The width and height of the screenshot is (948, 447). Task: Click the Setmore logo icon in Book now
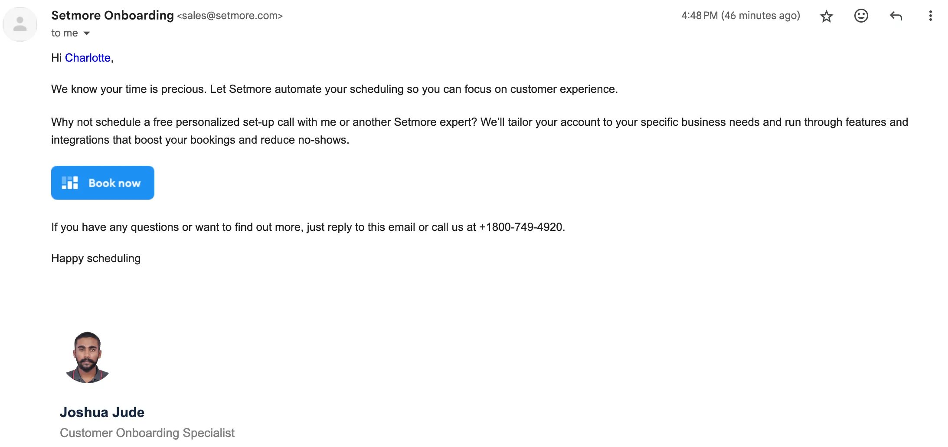[69, 183]
